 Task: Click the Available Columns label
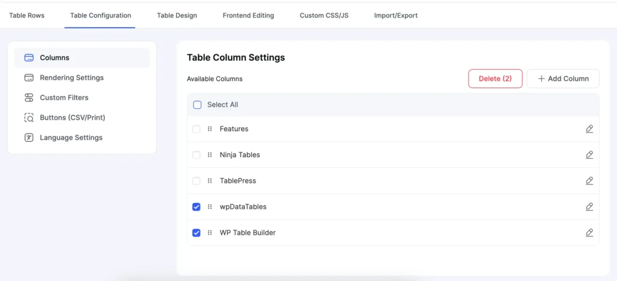coord(215,79)
